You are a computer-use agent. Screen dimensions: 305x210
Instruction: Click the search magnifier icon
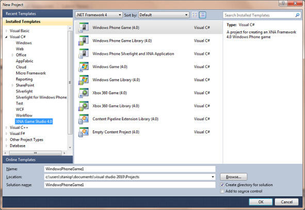297,15
